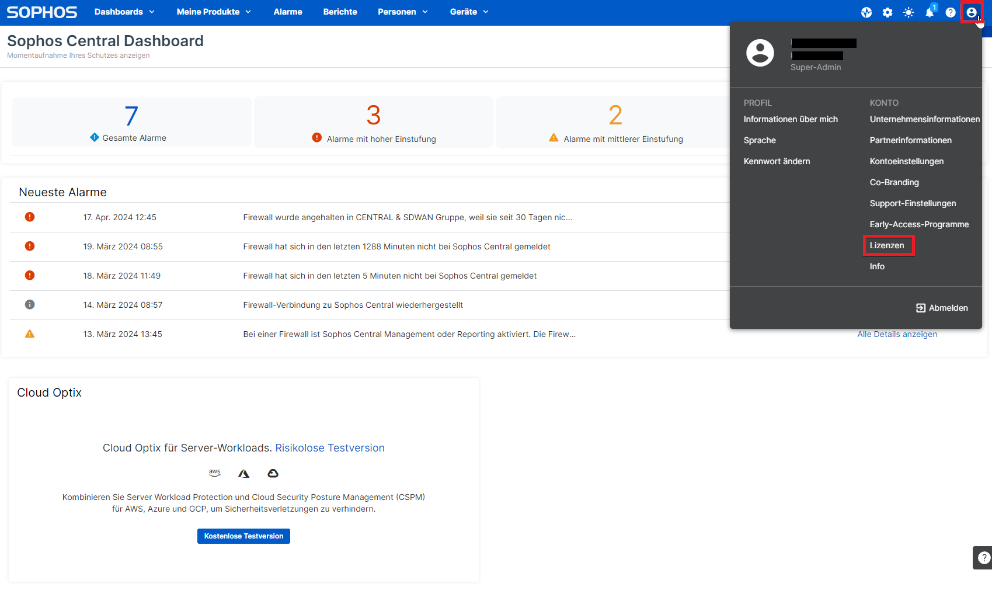
Task: Click the Azure logo in Cloud Optix
Action: click(244, 473)
